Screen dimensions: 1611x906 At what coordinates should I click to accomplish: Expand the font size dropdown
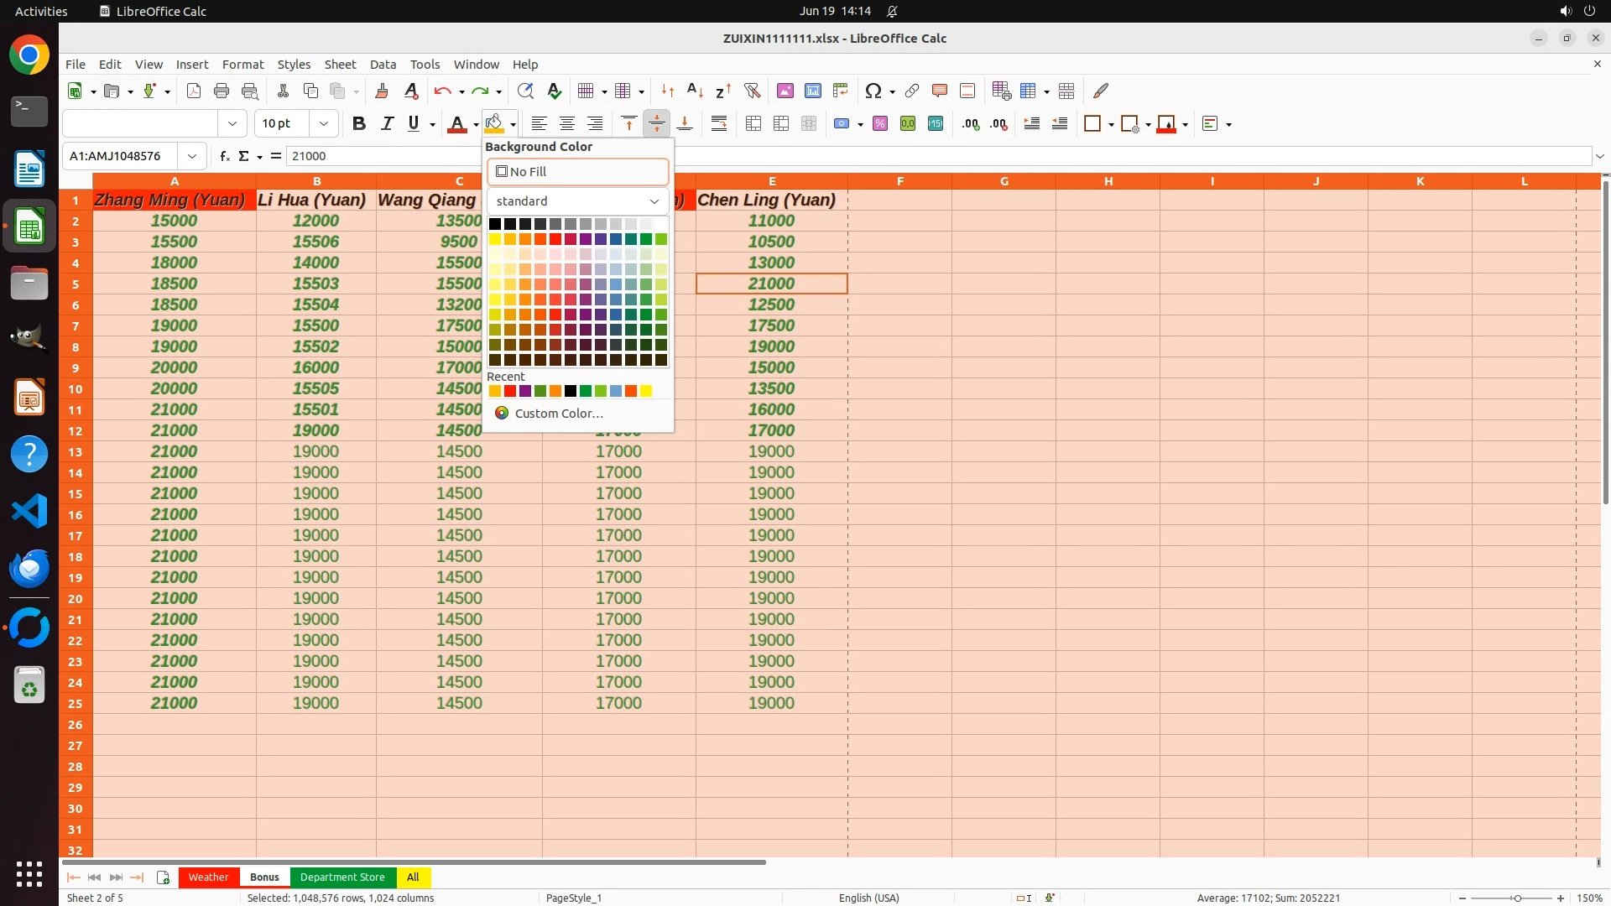[324, 124]
